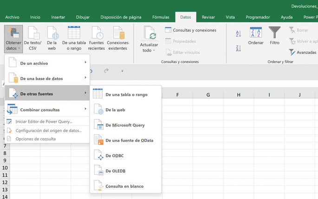This screenshot has width=318, height=199.
Task: Sort descending with the Z-A icon
Action: tap(238, 48)
